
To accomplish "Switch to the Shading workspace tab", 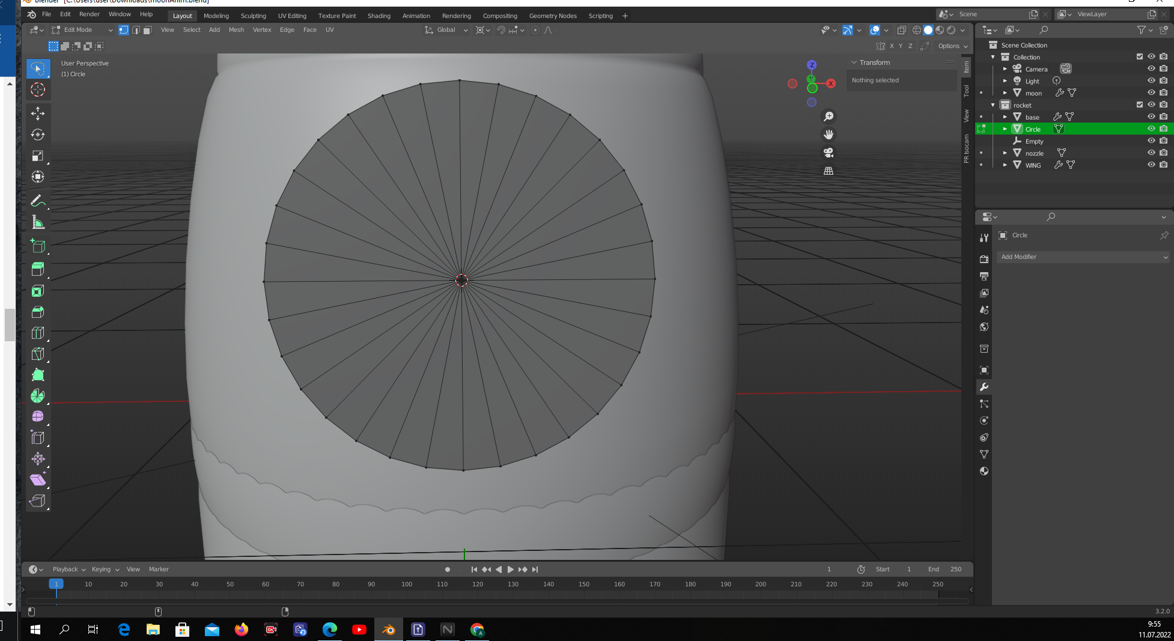I will pos(379,16).
